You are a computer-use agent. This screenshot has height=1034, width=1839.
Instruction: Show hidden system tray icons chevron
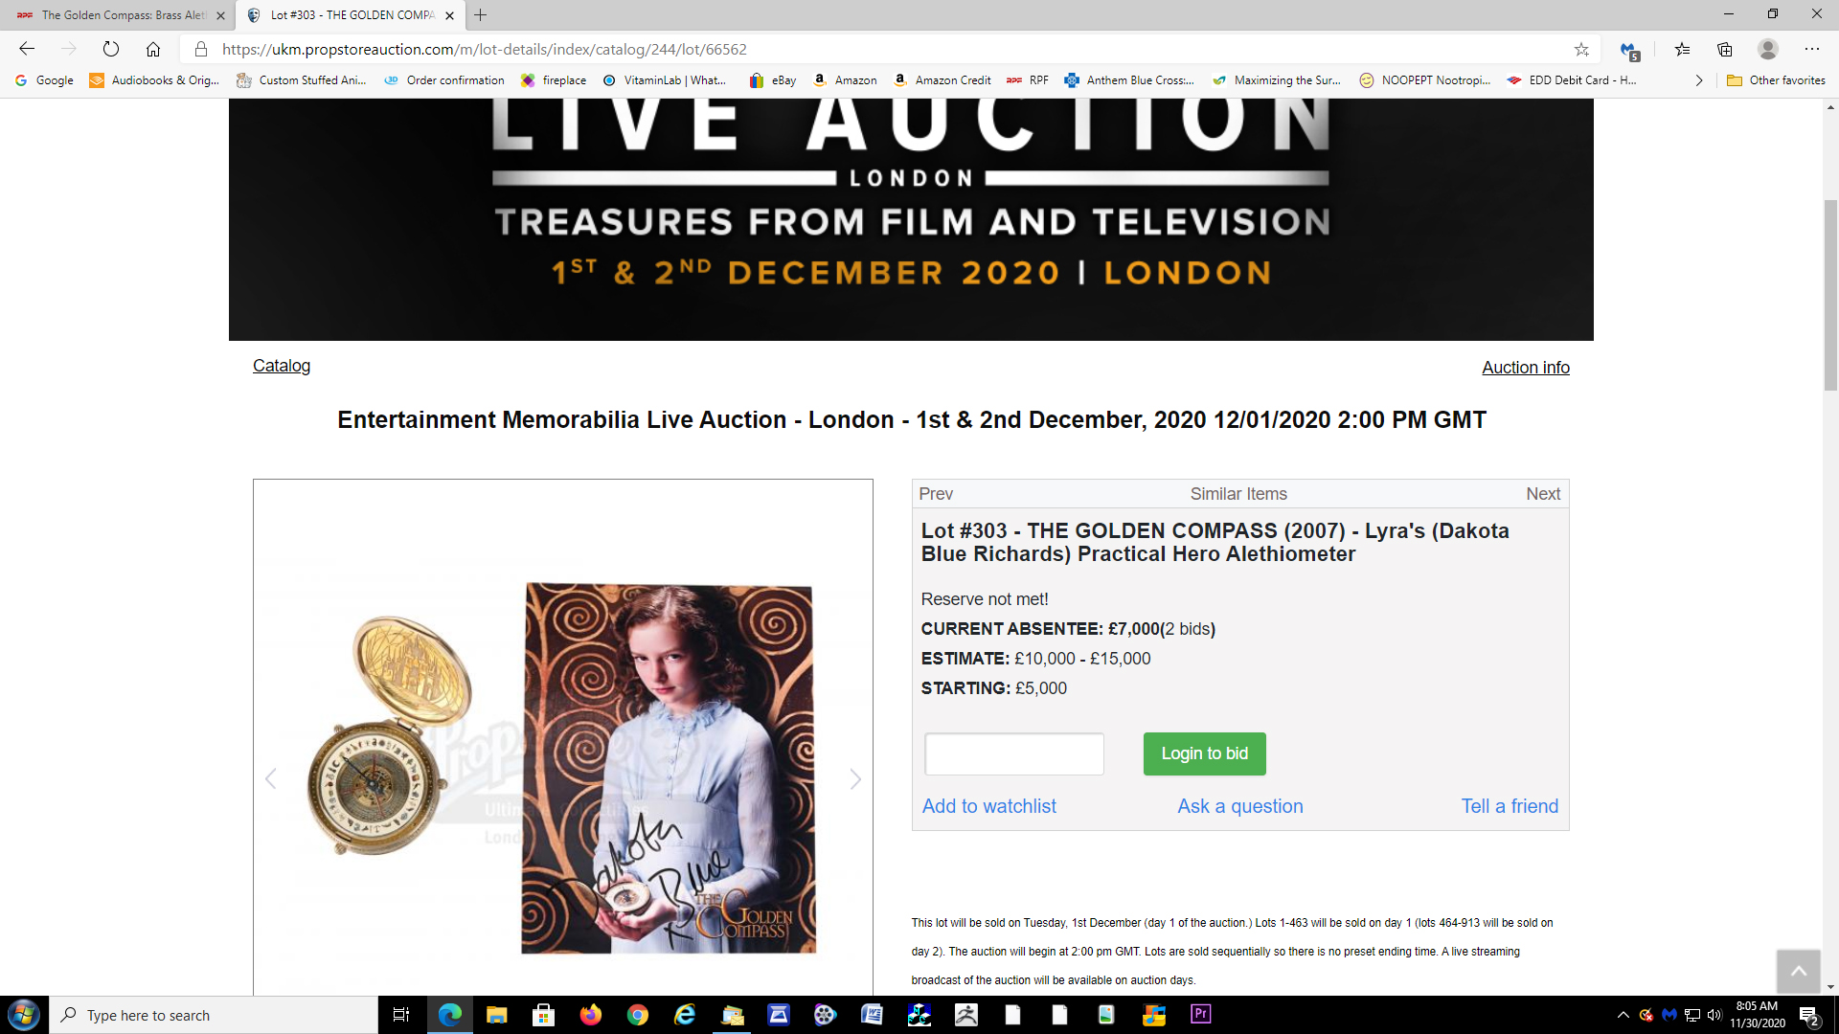[1623, 1015]
